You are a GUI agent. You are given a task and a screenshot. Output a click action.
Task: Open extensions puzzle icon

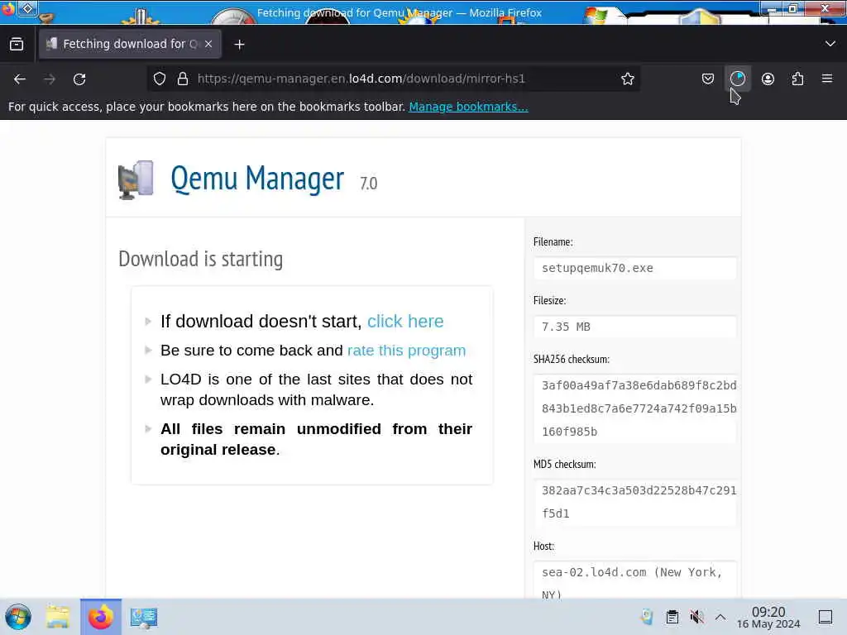click(797, 79)
